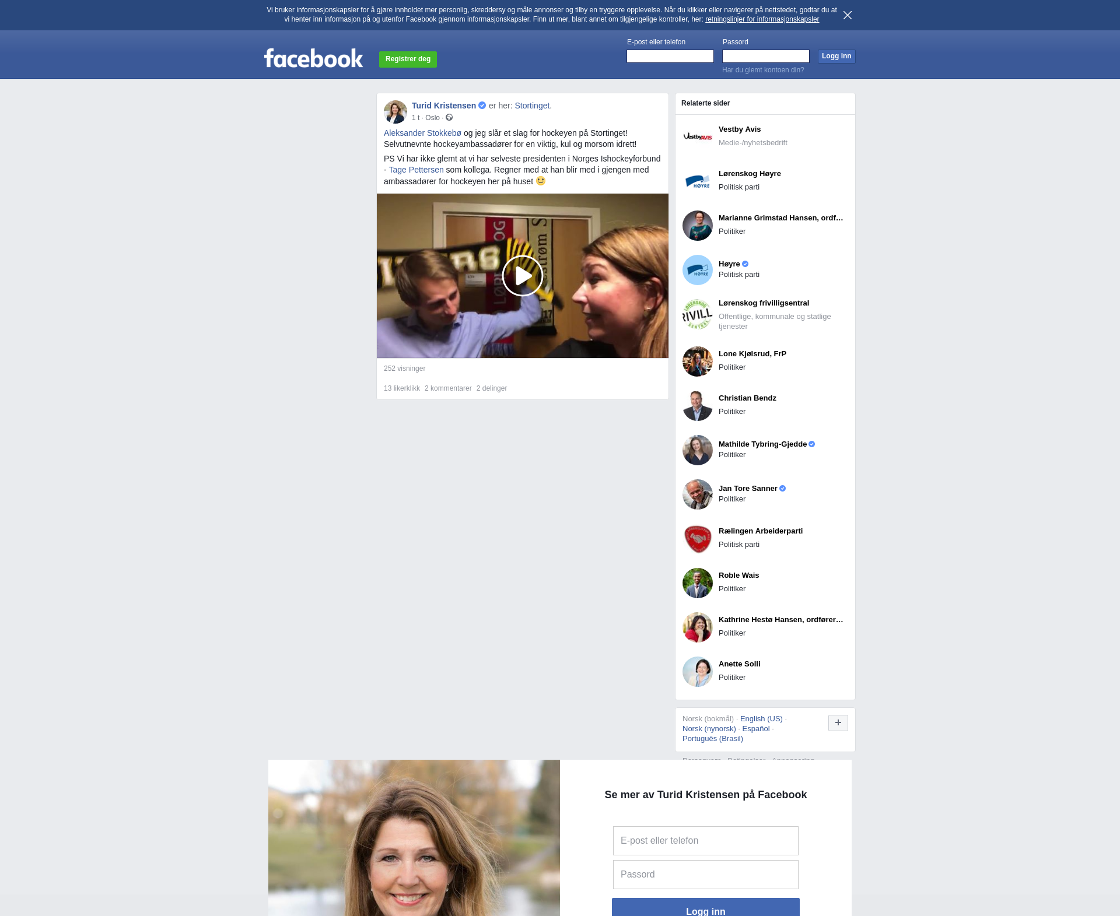Open Mathilde Tybring-Gjedde's avatar
This screenshot has width=1120, height=916.
tap(698, 450)
